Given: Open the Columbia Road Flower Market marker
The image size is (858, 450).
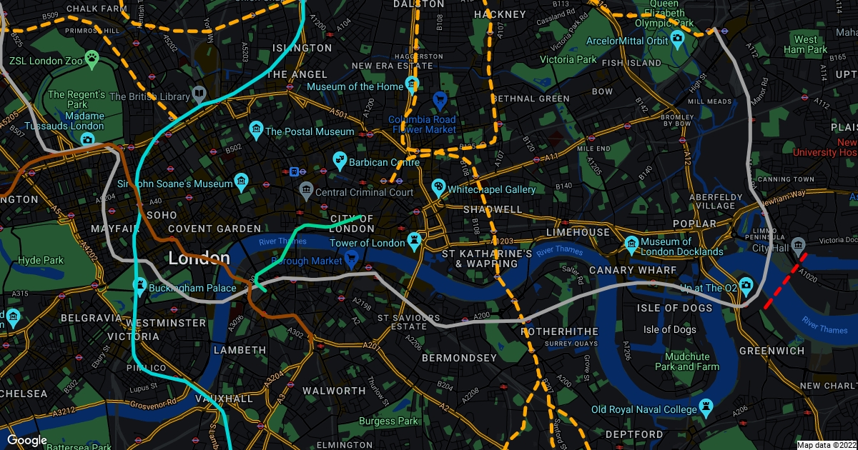Looking at the screenshot, I should (441, 101).
